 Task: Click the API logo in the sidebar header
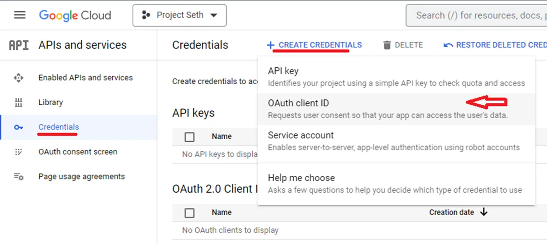[x=18, y=45]
